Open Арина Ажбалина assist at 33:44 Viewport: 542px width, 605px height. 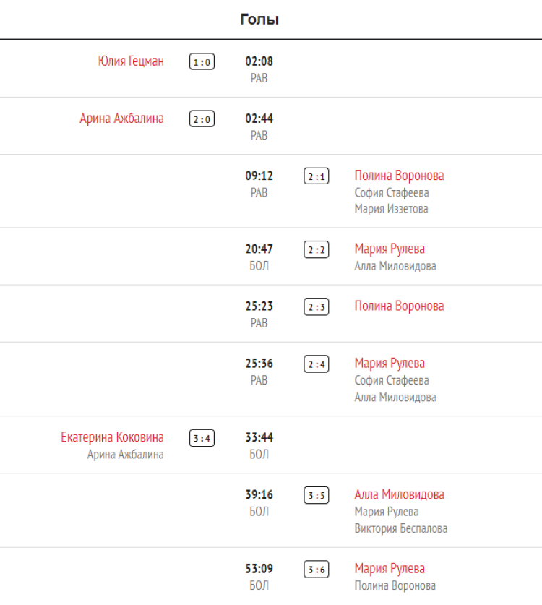point(125,455)
